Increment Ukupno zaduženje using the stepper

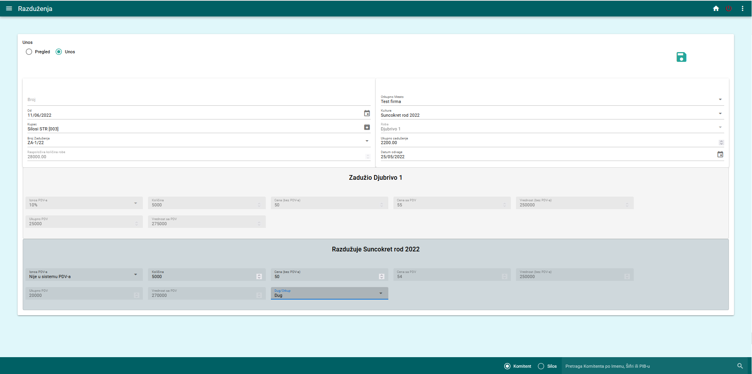[721, 141]
